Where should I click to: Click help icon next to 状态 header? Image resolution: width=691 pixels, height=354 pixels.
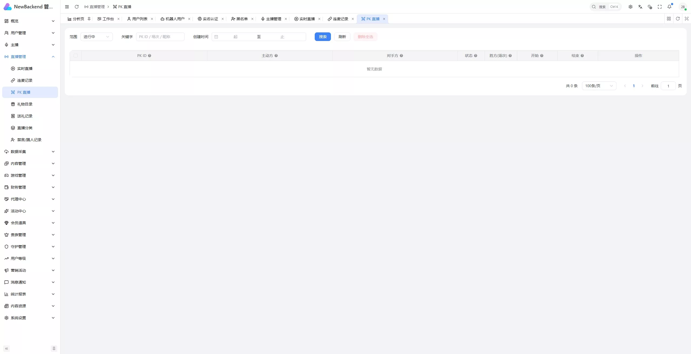(476, 56)
